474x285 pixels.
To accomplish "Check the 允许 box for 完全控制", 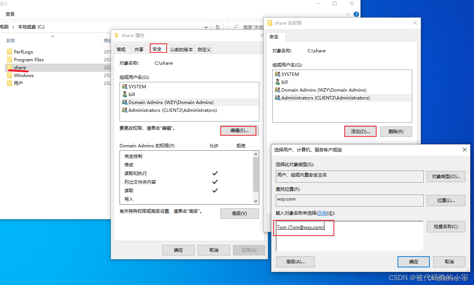I will 215,156.
